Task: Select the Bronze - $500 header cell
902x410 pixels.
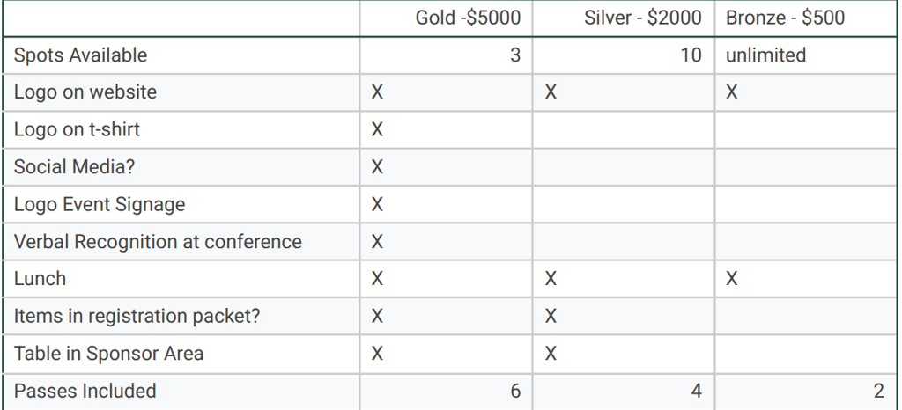Action: pos(785,18)
